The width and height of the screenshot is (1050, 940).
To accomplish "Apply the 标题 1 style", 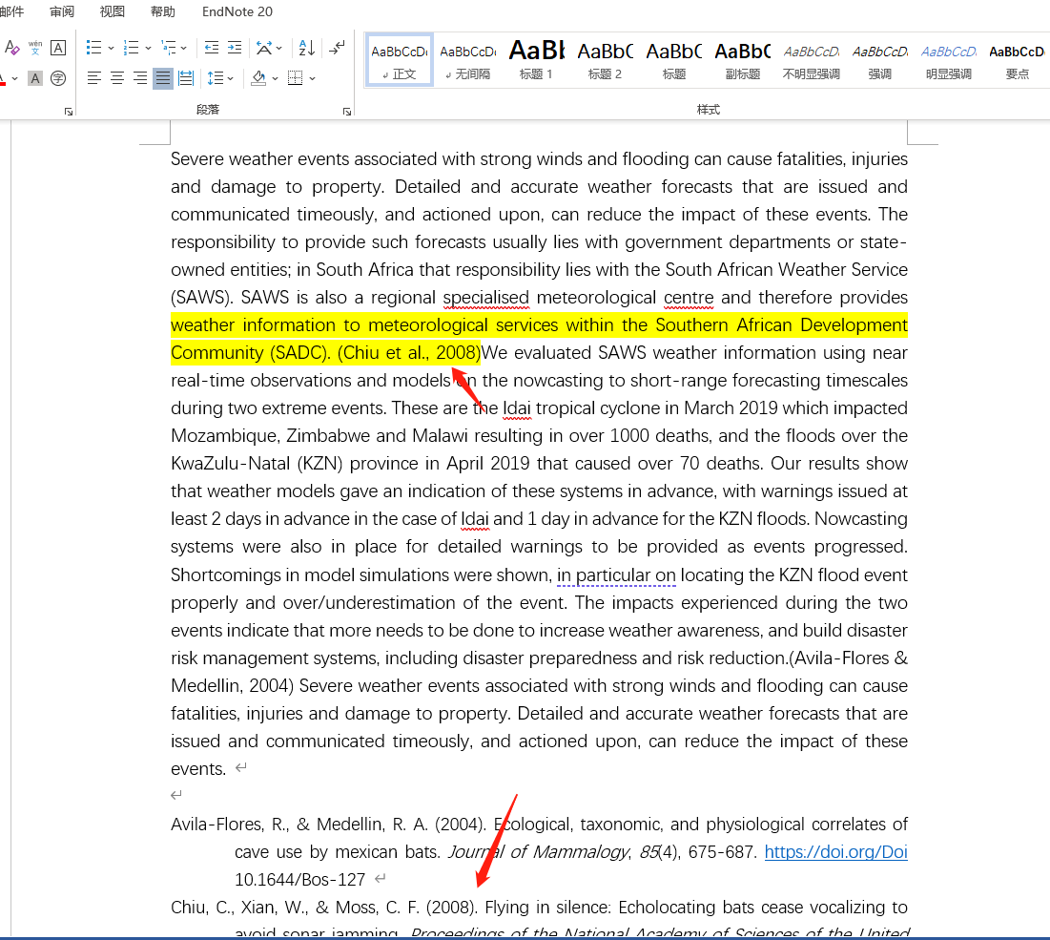I will tap(536, 60).
